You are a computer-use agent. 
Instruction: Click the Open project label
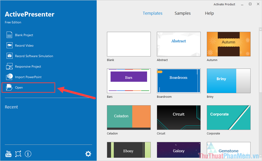pos(19,88)
